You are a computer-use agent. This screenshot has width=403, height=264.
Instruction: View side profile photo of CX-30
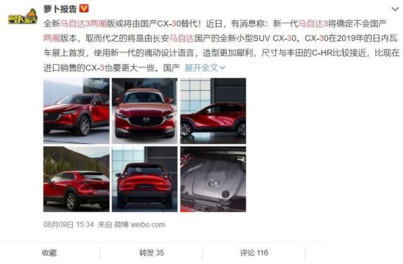213,111
